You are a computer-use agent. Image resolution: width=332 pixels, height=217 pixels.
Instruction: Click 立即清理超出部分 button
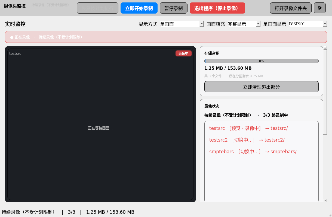point(262,87)
